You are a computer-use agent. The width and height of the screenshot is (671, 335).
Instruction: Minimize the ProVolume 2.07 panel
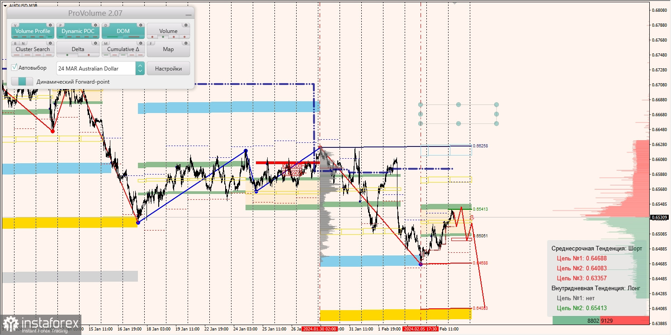(189, 15)
